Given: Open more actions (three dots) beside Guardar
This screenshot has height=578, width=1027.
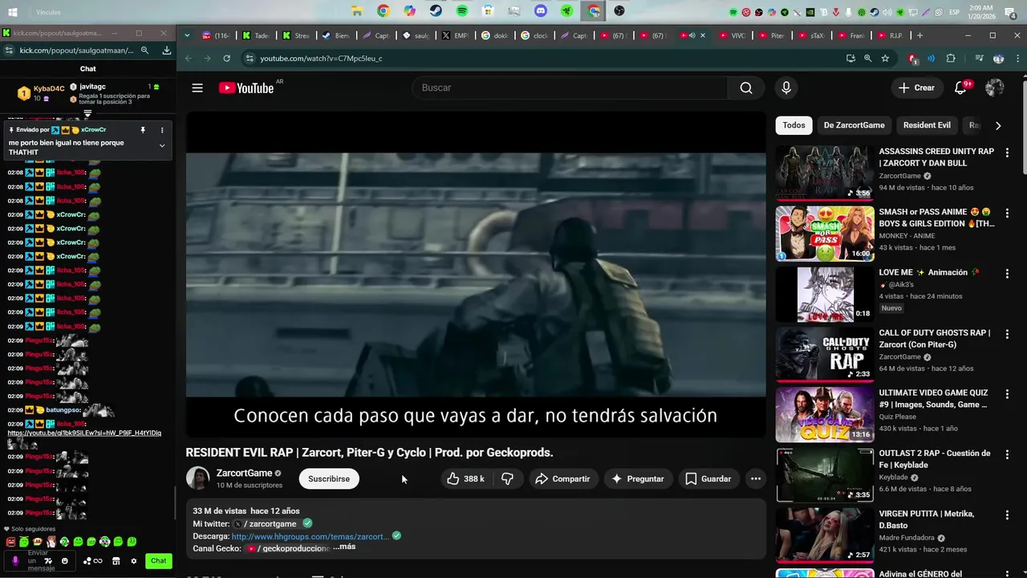Looking at the screenshot, I should tap(755, 478).
